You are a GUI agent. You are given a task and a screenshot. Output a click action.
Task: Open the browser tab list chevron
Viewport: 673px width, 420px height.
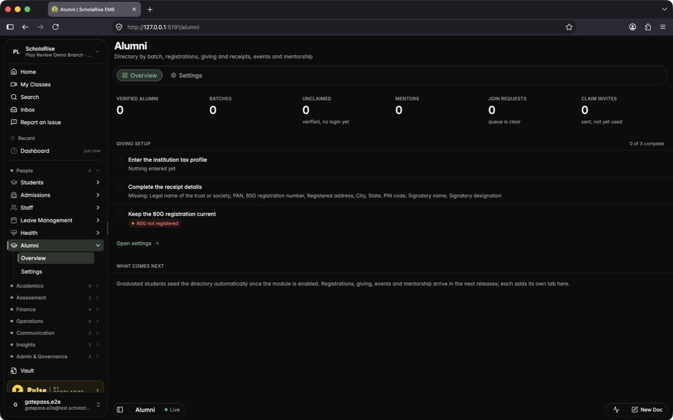coord(664,9)
